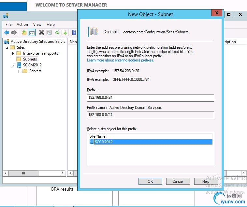The width and height of the screenshot is (247, 207).
Task: Click the Help button in subnet dialog
Action: coord(206,181)
